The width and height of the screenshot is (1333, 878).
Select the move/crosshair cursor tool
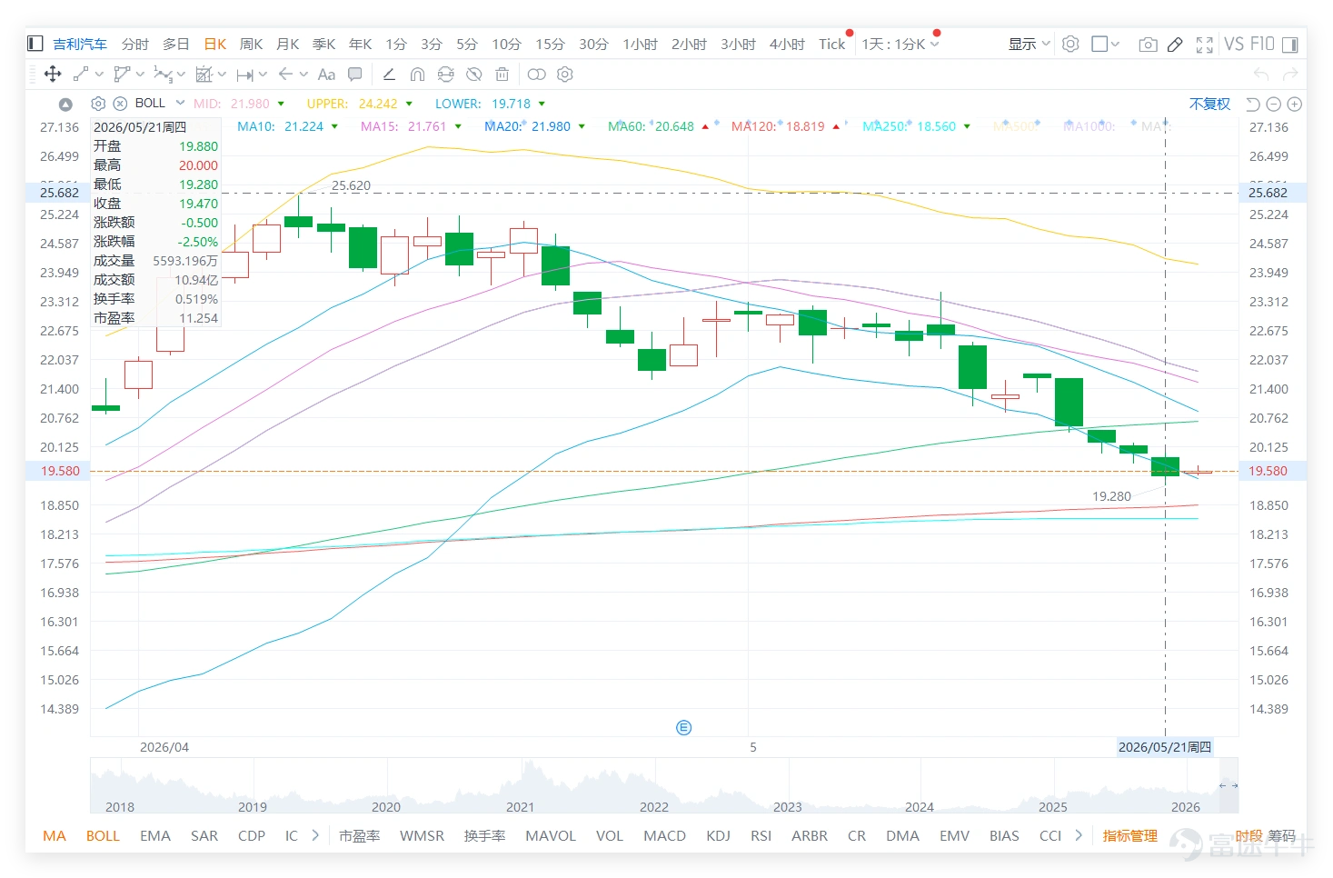click(x=53, y=75)
